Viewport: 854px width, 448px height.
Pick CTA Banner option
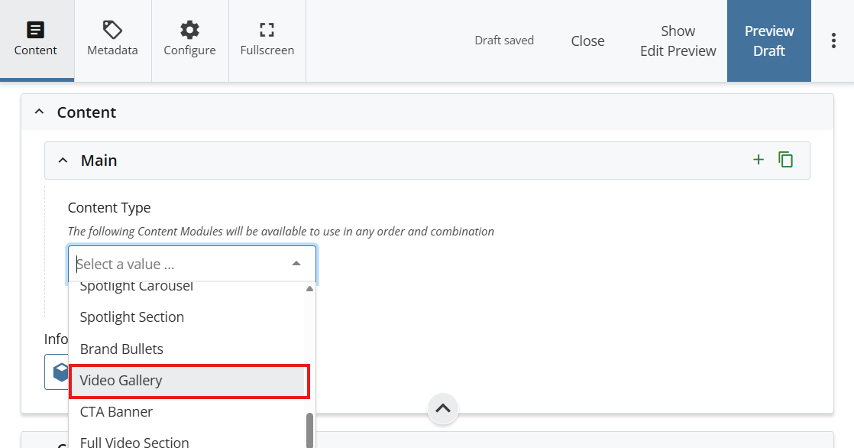(x=116, y=412)
